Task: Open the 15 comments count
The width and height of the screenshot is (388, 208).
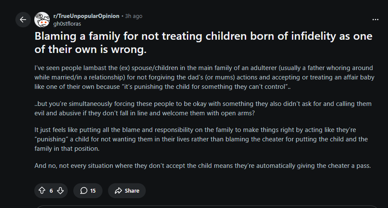Action: coord(93,191)
